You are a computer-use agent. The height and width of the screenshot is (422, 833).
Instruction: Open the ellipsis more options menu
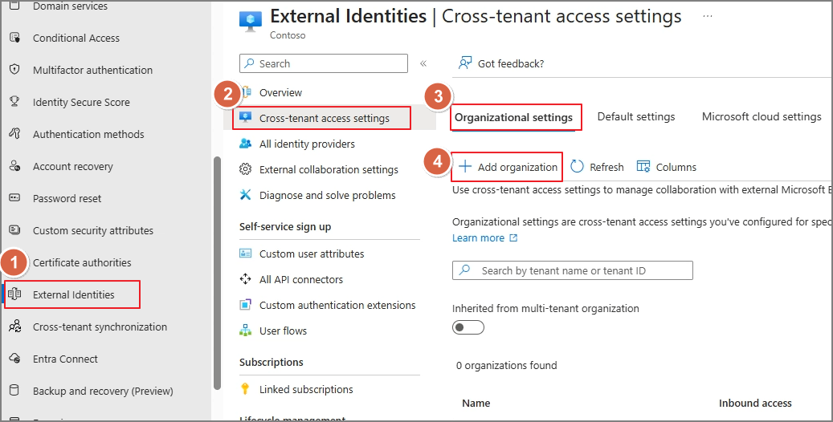(x=707, y=17)
